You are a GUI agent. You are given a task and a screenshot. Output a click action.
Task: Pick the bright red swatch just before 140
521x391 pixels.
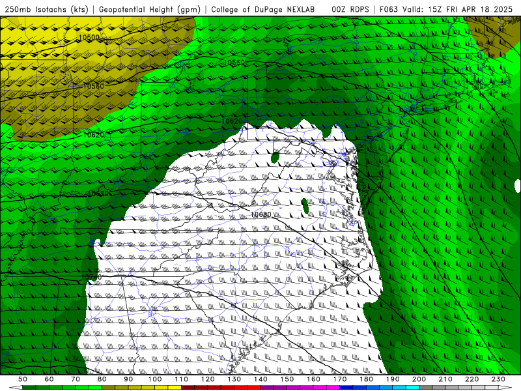(254, 388)
